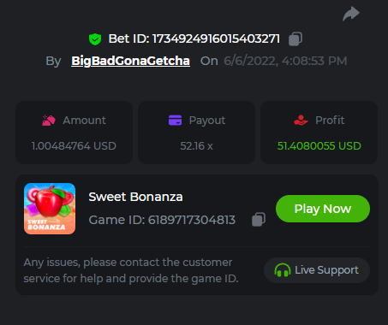
Task: Click the green verified shield icon
Action: [95, 39]
